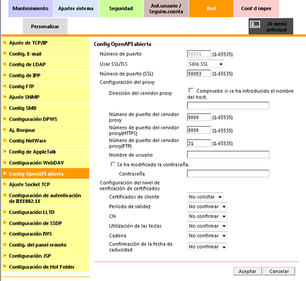This screenshot has width=306, height=281.
Task: Expand the Período de validez dropdown
Action: tap(207, 206)
